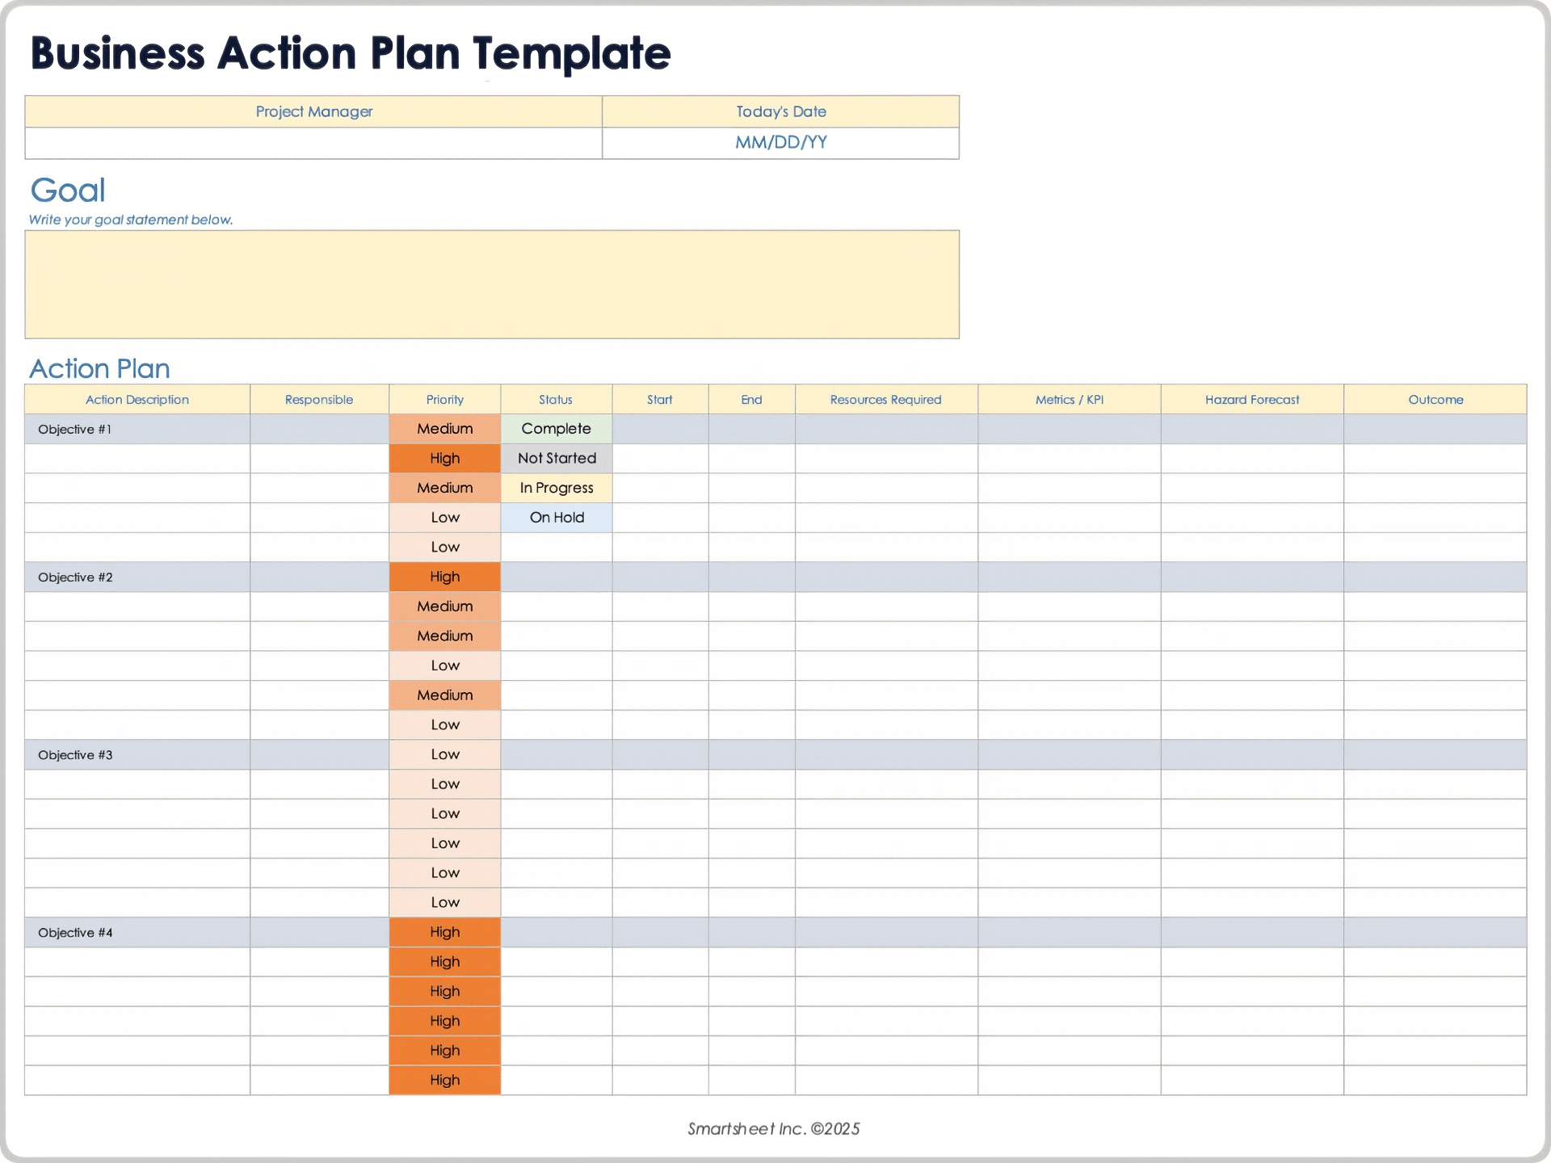
Task: Click the Outcome column header
Action: pos(1435,400)
